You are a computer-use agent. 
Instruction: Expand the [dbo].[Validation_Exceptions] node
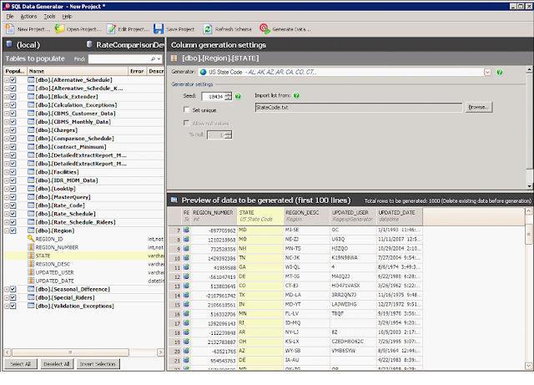[x=7, y=306]
